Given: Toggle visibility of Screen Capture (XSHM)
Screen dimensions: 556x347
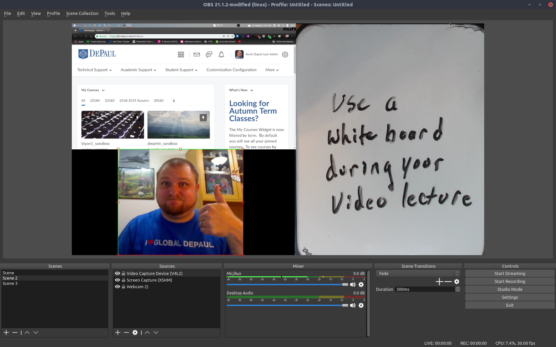Looking at the screenshot, I should (x=117, y=280).
